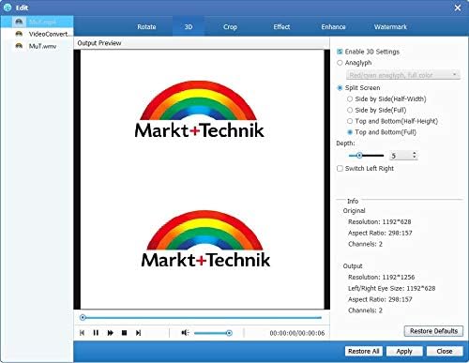
Task: Click the app logo in the title bar
Action: [8, 8]
